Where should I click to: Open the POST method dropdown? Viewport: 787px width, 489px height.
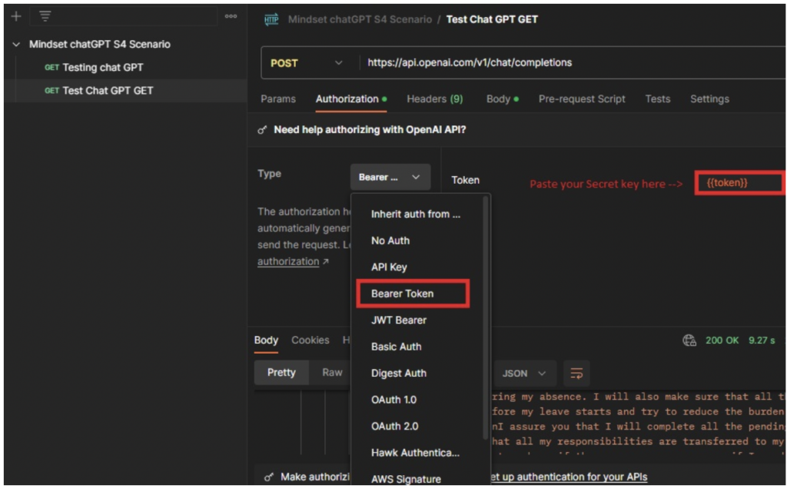306,63
